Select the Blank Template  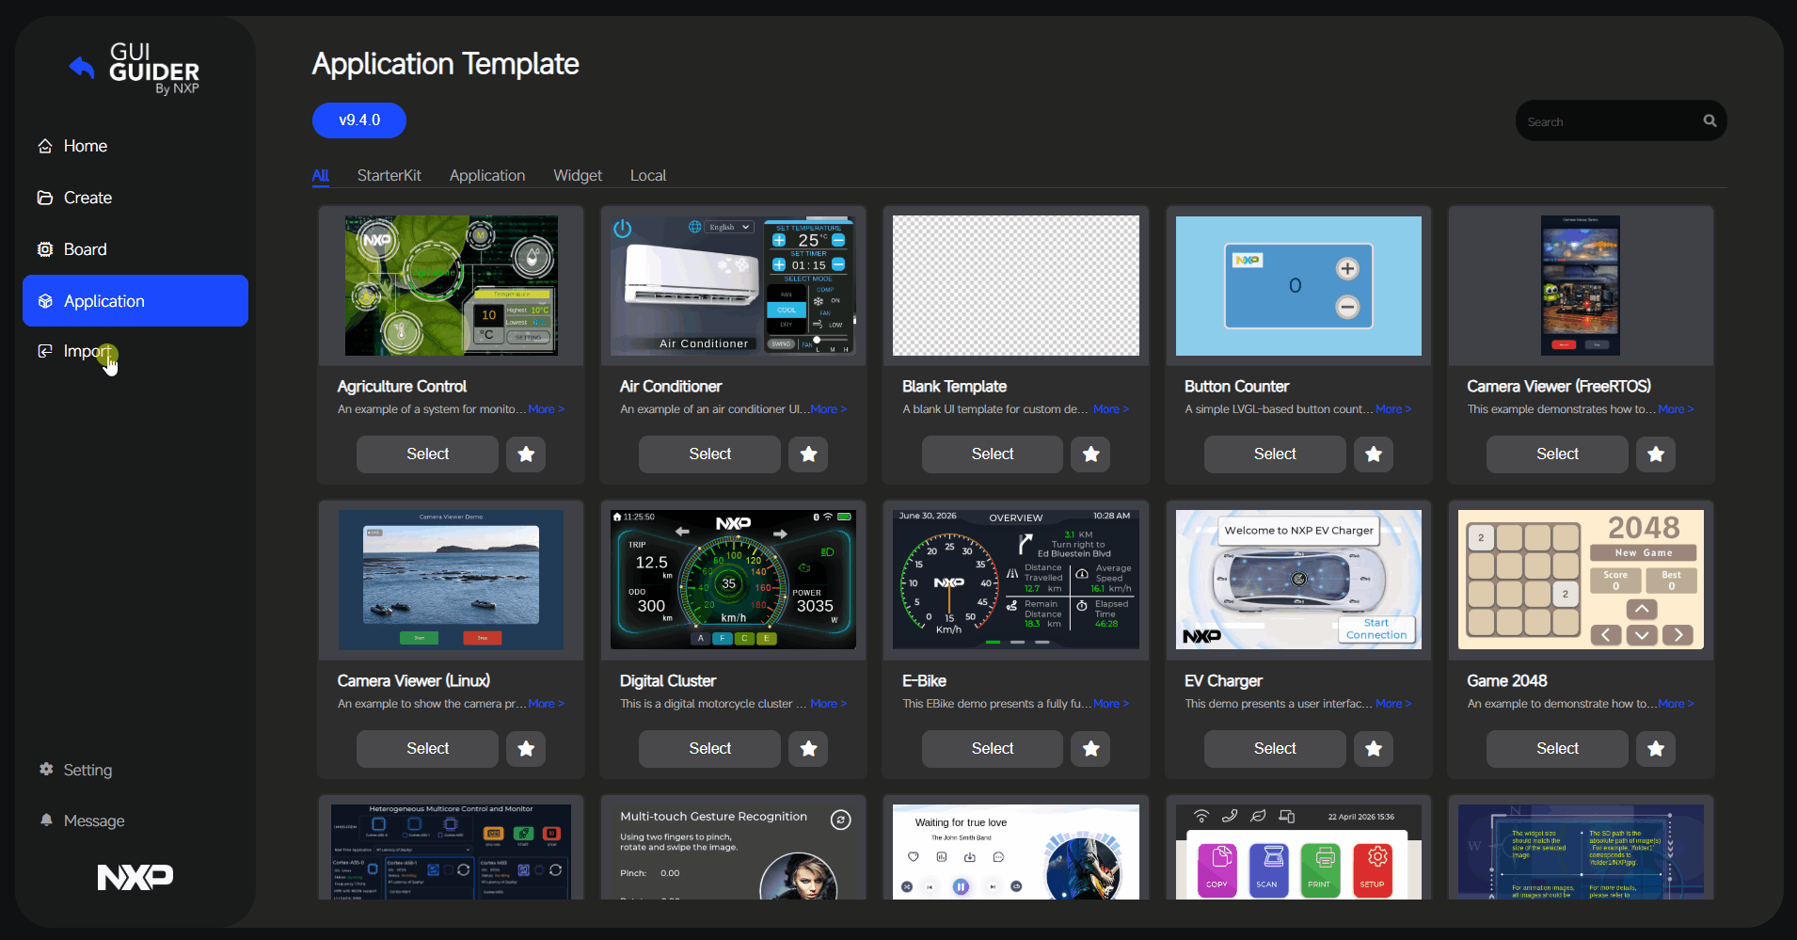click(993, 454)
